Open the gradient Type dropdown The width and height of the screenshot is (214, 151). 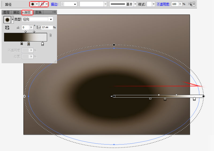(51, 19)
